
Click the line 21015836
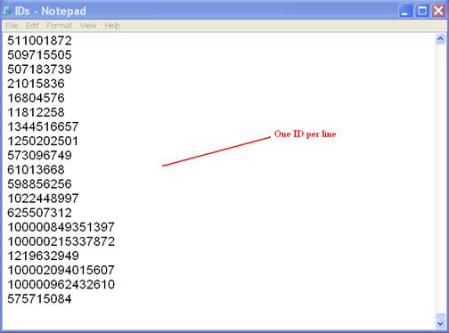pos(36,84)
